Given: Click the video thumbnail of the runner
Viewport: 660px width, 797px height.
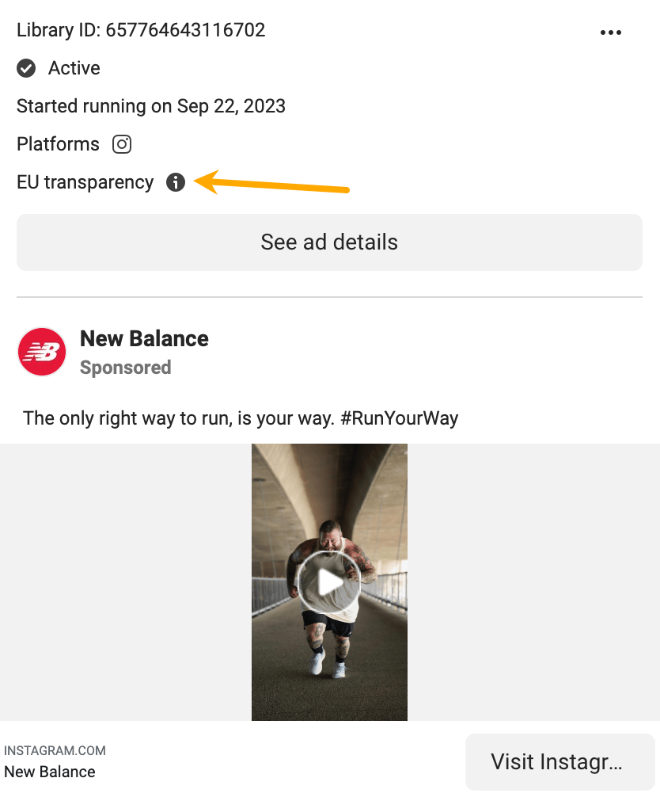Looking at the screenshot, I should pyautogui.click(x=329, y=581).
